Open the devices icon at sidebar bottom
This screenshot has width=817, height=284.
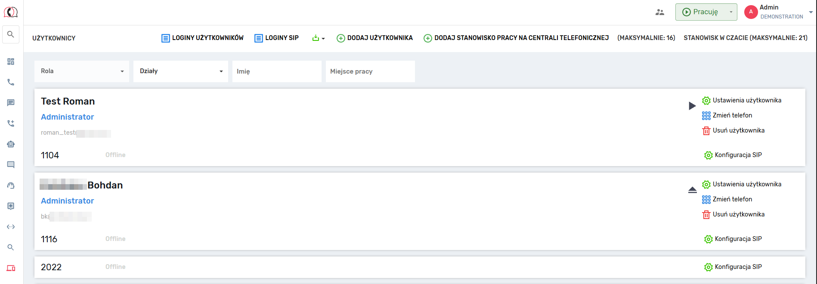click(11, 268)
